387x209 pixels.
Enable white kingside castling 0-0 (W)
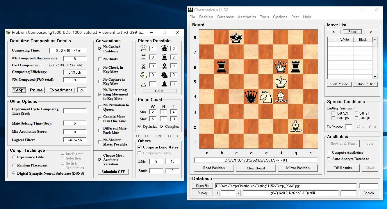click(333, 114)
